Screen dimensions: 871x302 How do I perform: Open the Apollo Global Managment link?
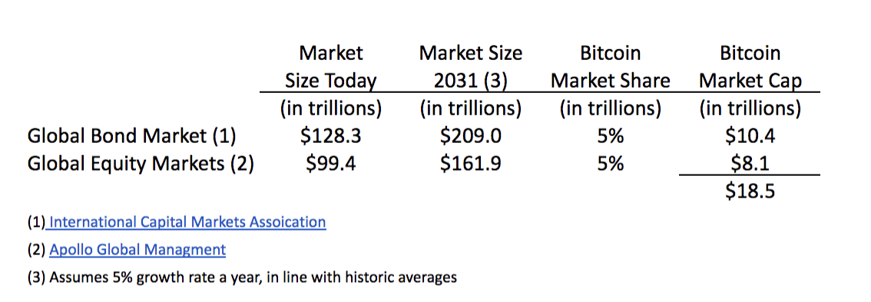click(x=137, y=250)
